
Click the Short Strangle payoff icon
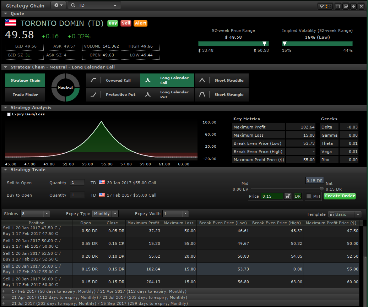202,94
